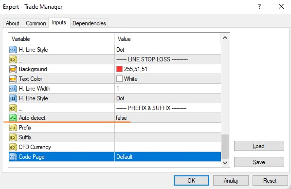Select the Text Color variable name

click(31, 79)
